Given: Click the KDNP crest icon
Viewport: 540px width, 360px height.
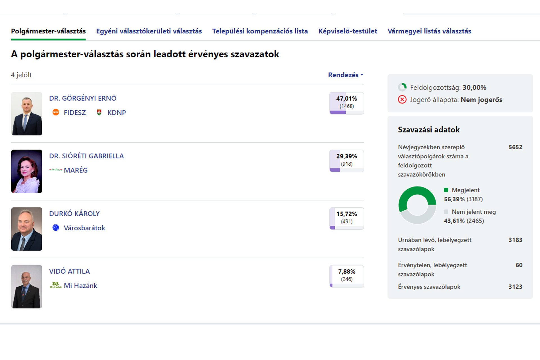Looking at the screenshot, I should 99,112.
